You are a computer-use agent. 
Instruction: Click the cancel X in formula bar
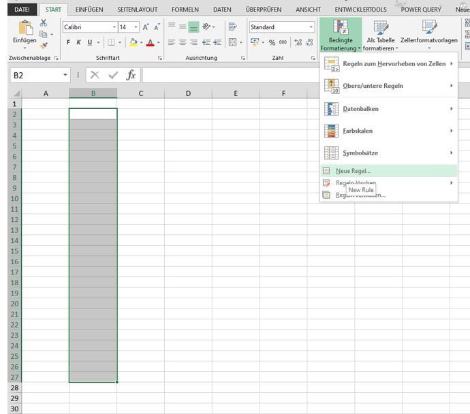coord(95,75)
